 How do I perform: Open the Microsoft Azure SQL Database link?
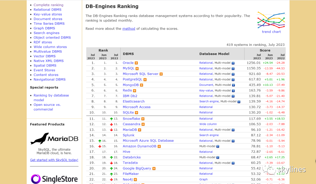148,140
